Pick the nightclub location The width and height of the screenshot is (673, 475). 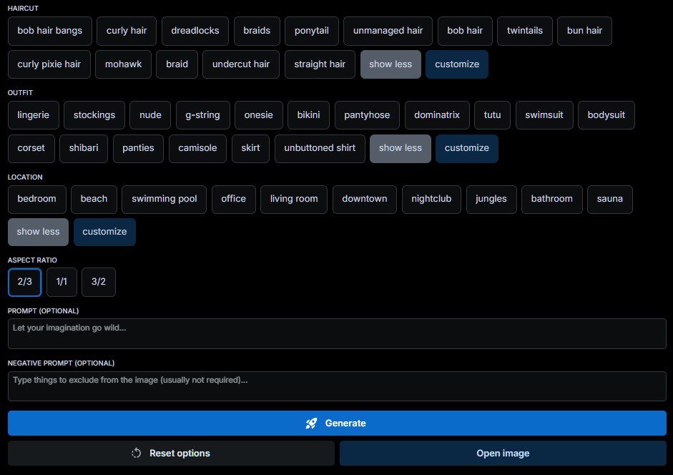[431, 200]
